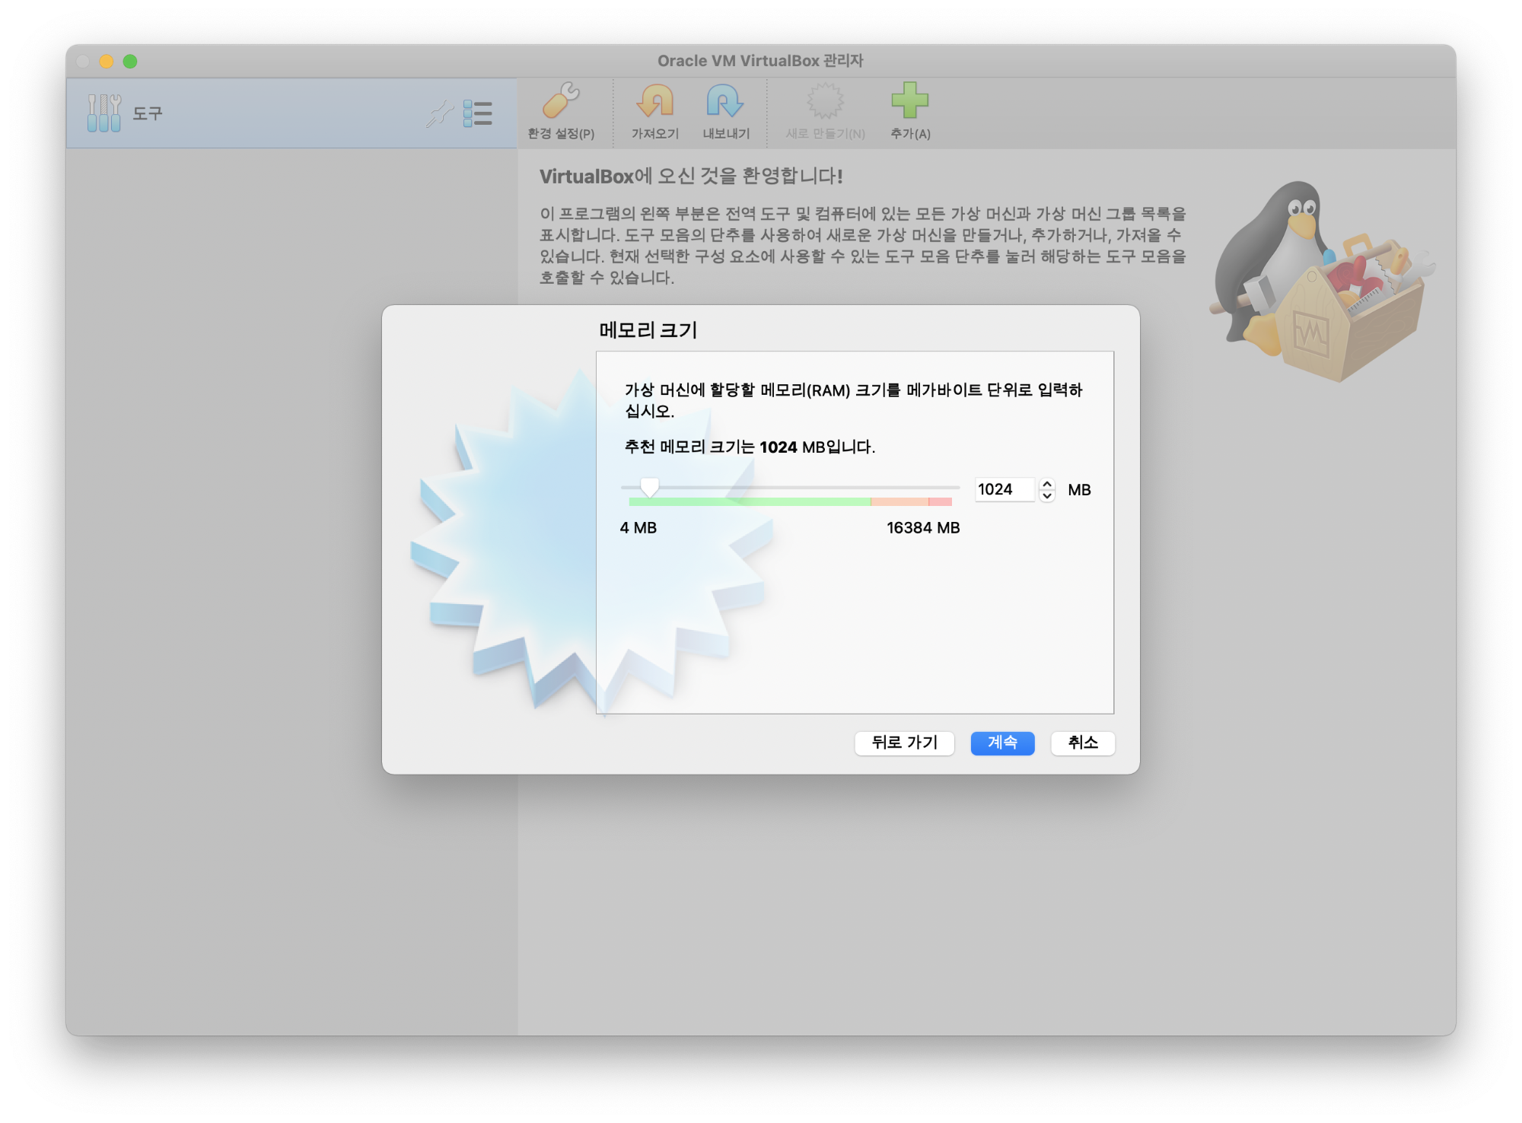This screenshot has width=1522, height=1123.
Task: Click the Preferences wrench icon (환경 설정)
Action: [561, 101]
